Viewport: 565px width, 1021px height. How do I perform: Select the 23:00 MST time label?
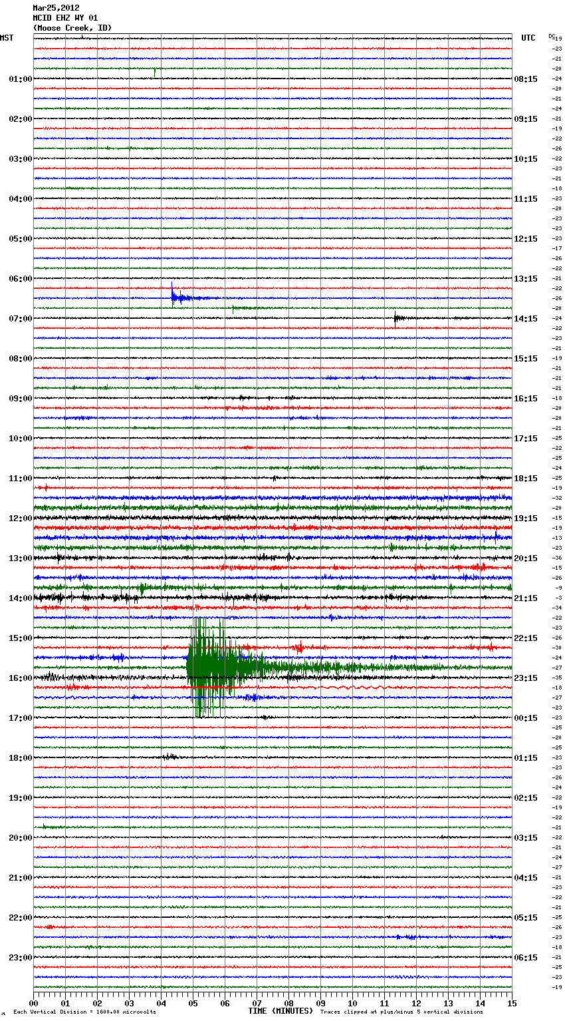click(20, 958)
